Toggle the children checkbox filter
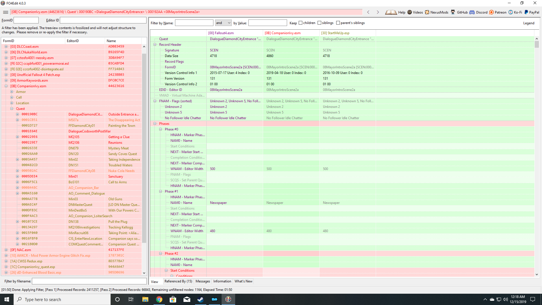Screen dimensions: 542x305 pyautogui.click(x=301, y=23)
